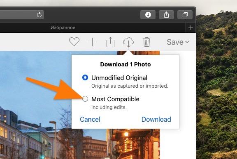Select the Избранное tab
The image size is (237, 159).
click(x=63, y=27)
